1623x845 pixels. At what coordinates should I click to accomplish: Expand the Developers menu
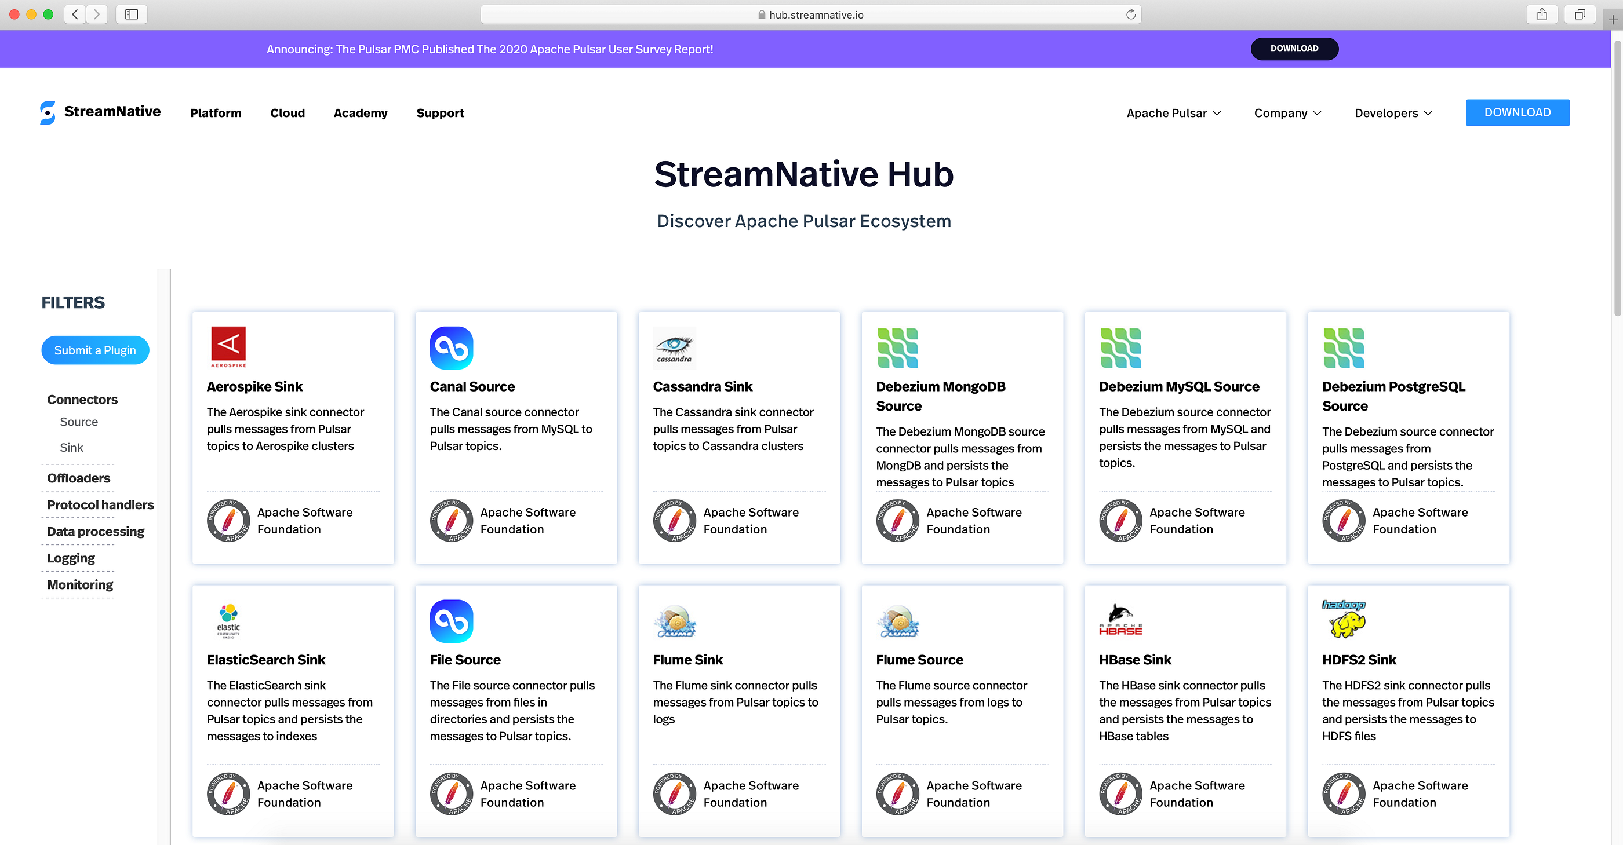click(x=1392, y=113)
